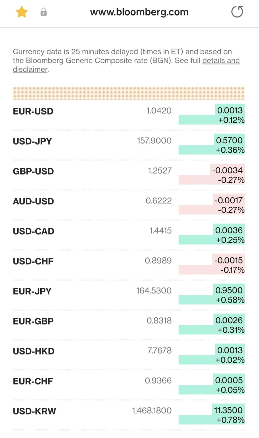Open the USD-KRW currency pair
This screenshot has width=259, height=438.
point(35,411)
